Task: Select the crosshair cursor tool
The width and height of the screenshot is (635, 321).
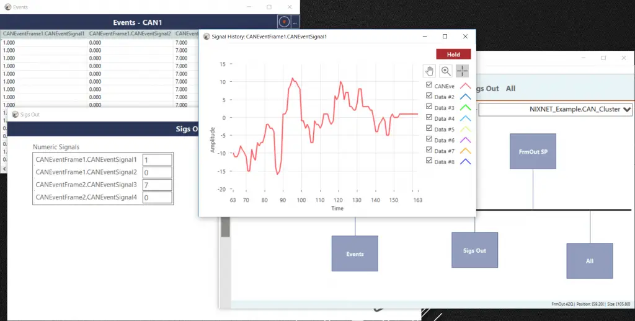Action: [x=463, y=71]
